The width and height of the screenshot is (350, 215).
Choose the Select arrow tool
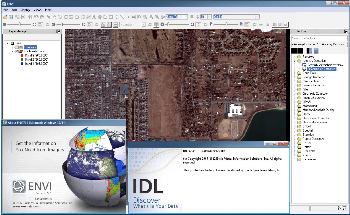[48, 17]
